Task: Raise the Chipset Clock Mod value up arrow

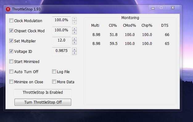Action: [74, 29]
